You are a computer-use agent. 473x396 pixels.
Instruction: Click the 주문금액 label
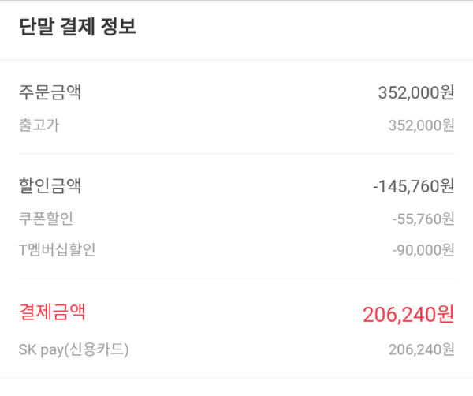pos(50,92)
